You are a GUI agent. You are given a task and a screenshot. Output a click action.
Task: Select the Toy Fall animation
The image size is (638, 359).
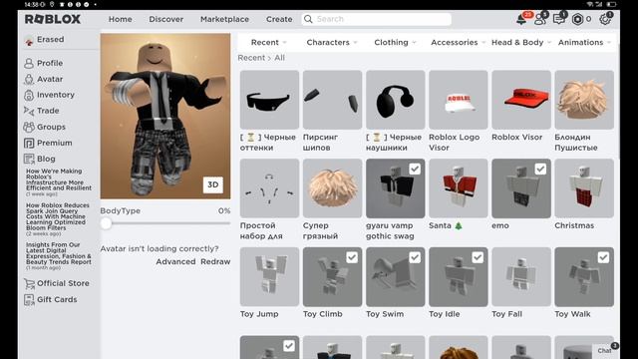[x=521, y=277]
